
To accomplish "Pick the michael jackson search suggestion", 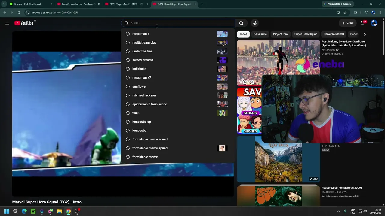I will [x=177, y=95].
